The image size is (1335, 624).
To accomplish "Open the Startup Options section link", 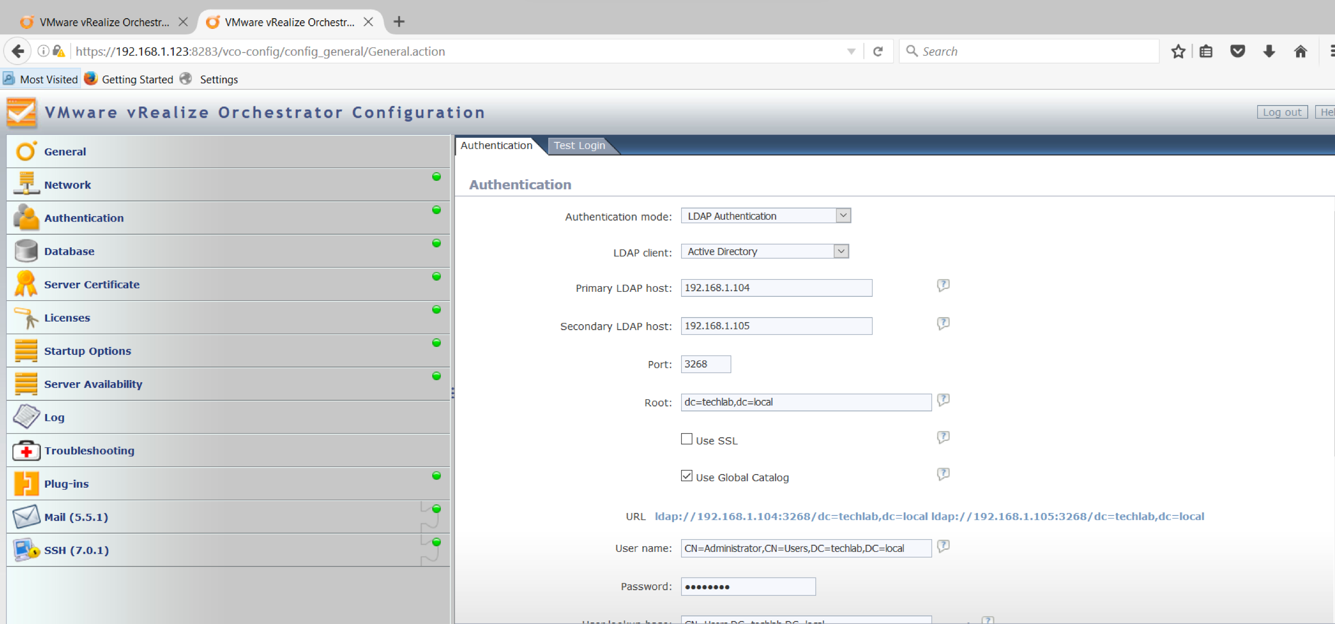I will pyautogui.click(x=87, y=351).
